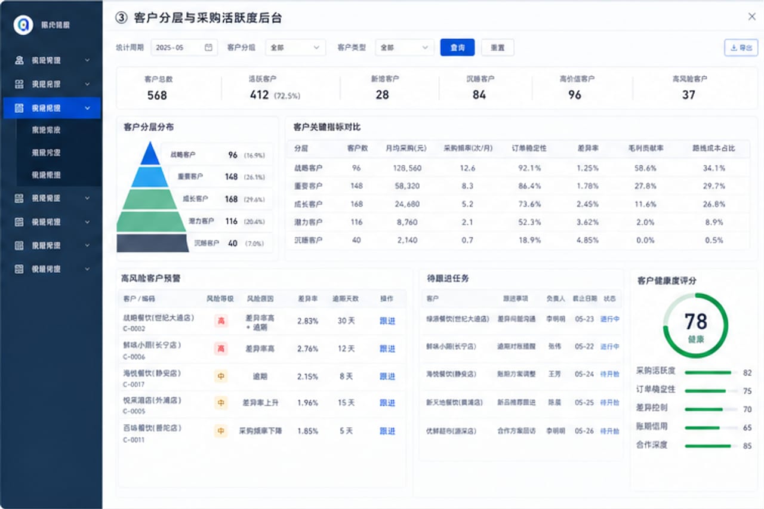This screenshot has height=509, width=764.
Task: Click the 采购频率(次/月) column header
Action: click(x=467, y=149)
